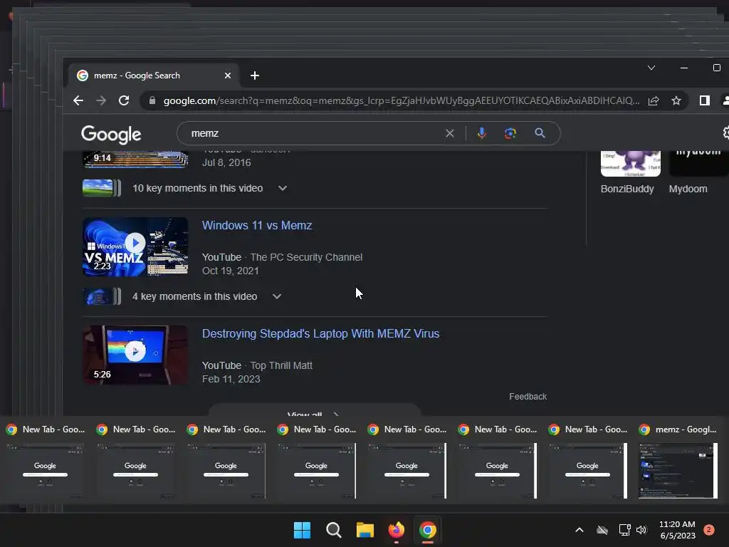Open File Explorer from the taskbar
This screenshot has width=729, height=547.
pyautogui.click(x=365, y=530)
